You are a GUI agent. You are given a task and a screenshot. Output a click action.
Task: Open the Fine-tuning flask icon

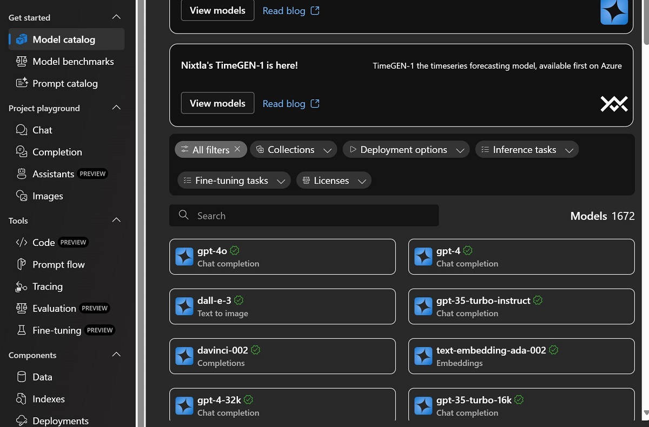22,330
